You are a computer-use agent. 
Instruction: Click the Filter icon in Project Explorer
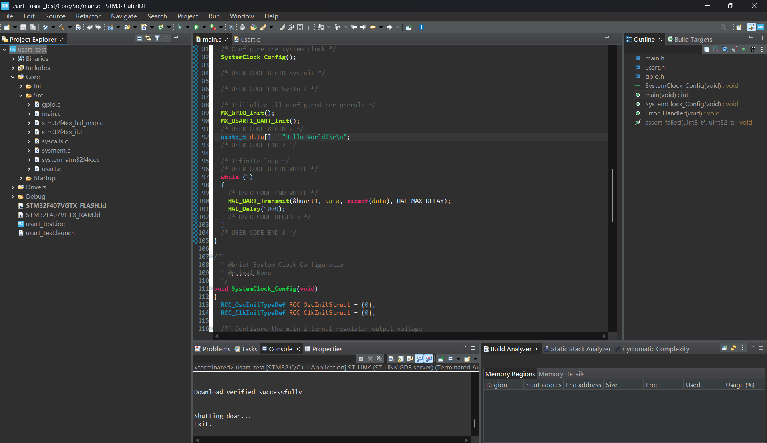pyautogui.click(x=157, y=38)
